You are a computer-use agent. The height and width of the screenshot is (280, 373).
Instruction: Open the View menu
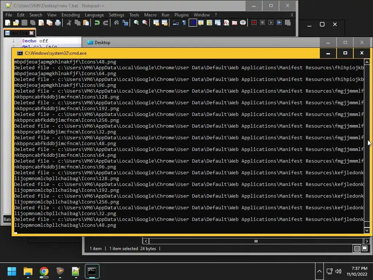[x=52, y=15]
